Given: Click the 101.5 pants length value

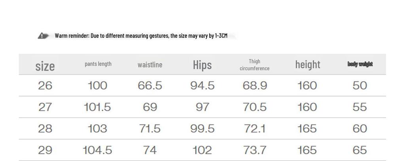Looking at the screenshot, I should 97,107.
